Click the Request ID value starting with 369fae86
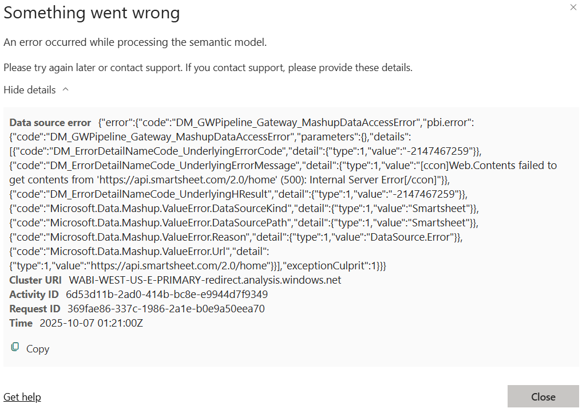 (x=166, y=309)
